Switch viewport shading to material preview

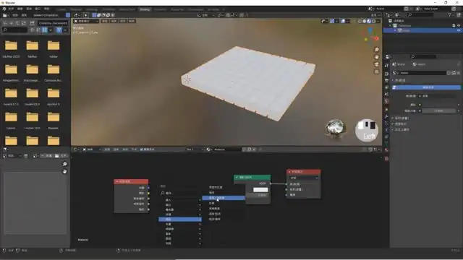[369, 21]
